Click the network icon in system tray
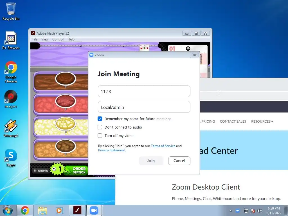288x216 pixels. (246, 211)
